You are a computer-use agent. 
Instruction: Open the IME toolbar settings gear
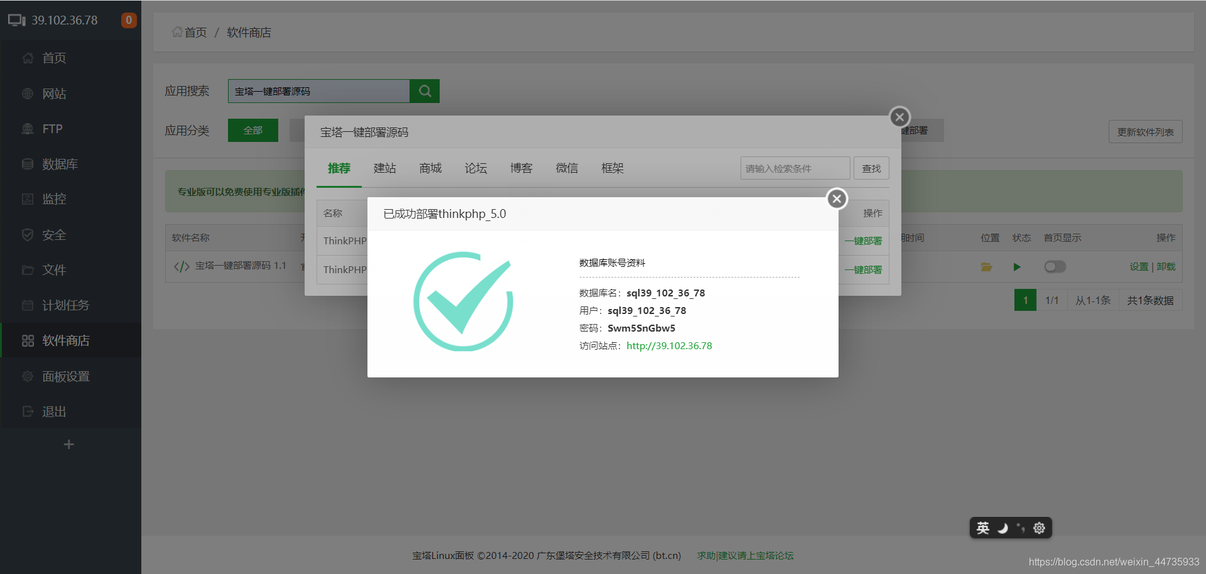tap(1040, 528)
